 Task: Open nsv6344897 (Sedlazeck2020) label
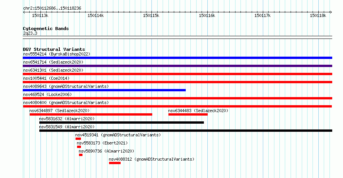tap(59, 111)
